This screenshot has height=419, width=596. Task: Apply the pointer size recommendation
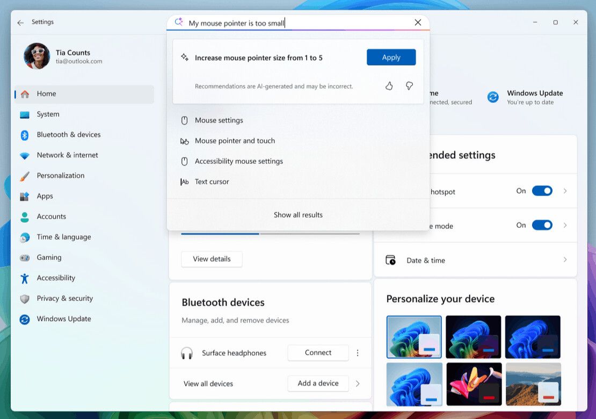[x=391, y=57]
